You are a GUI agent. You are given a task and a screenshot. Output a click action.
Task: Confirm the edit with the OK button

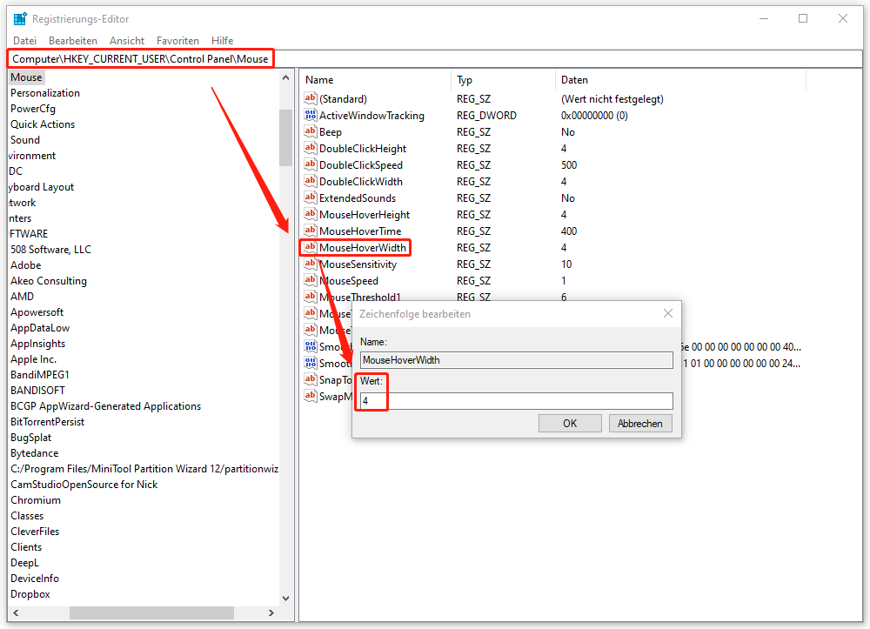[570, 423]
